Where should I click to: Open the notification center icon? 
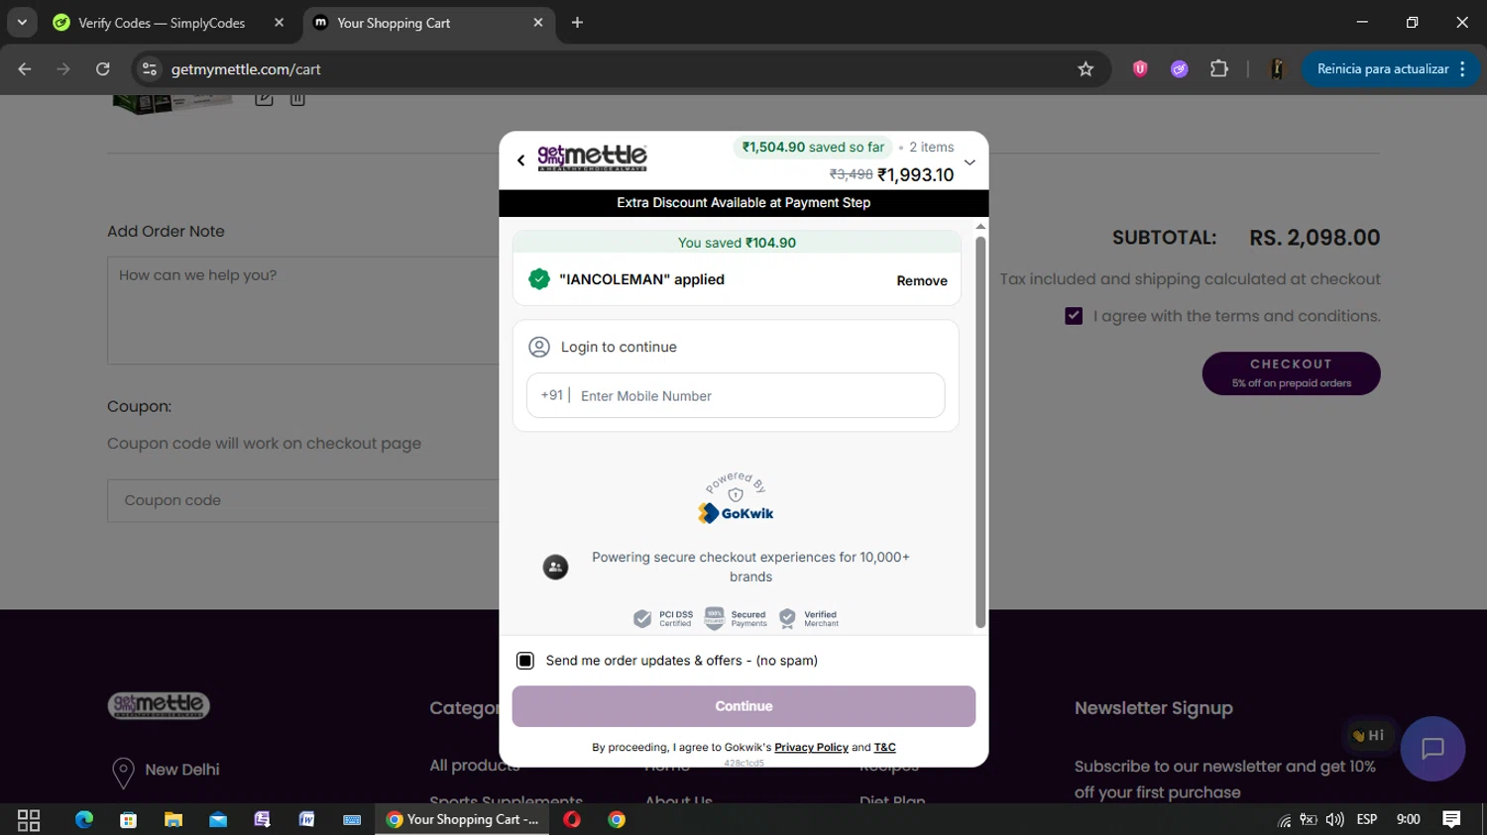point(1452,819)
